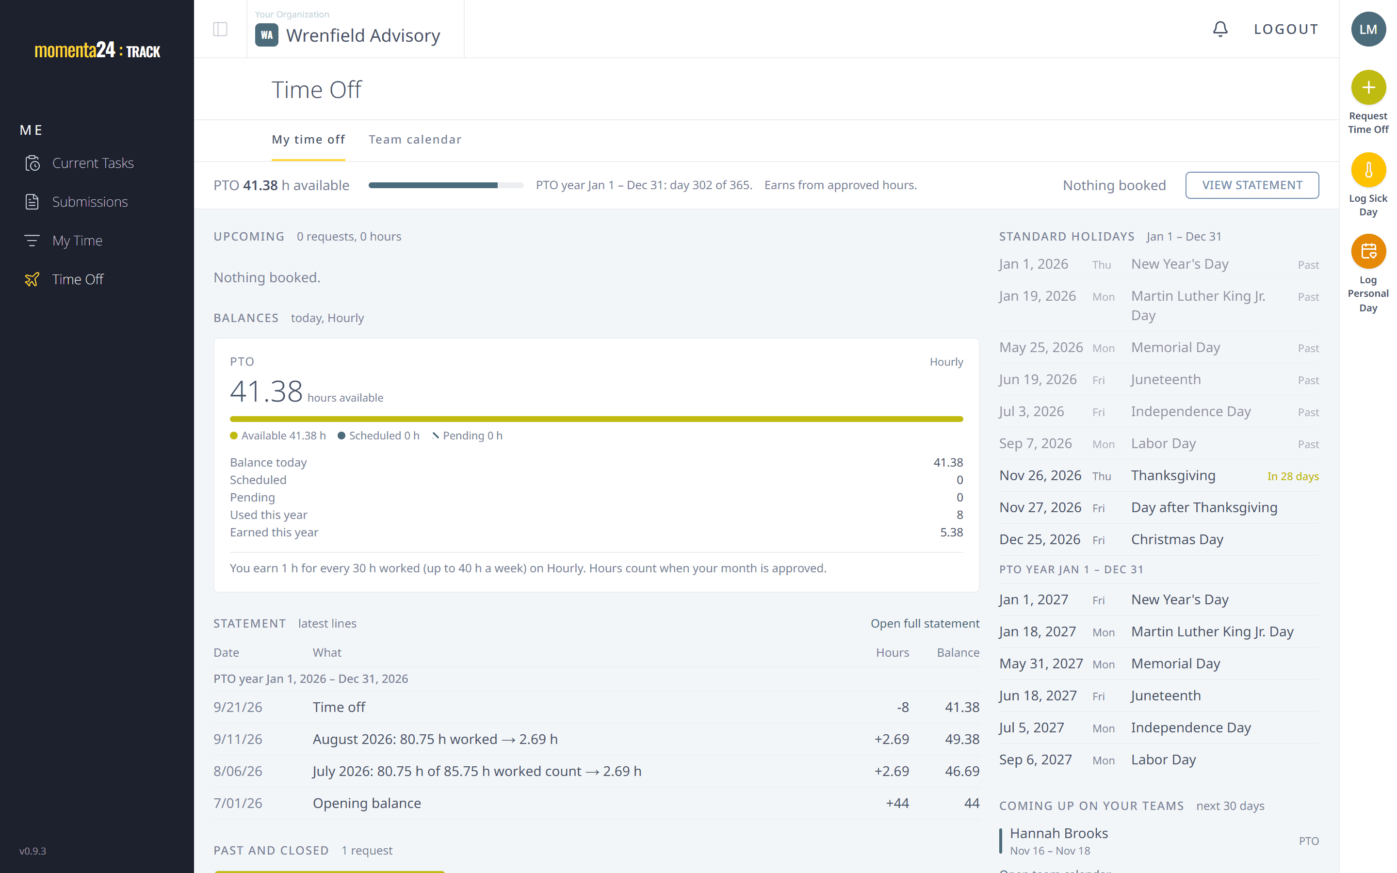1397x873 pixels.
Task: Open the LM user avatar
Action: 1368,29
